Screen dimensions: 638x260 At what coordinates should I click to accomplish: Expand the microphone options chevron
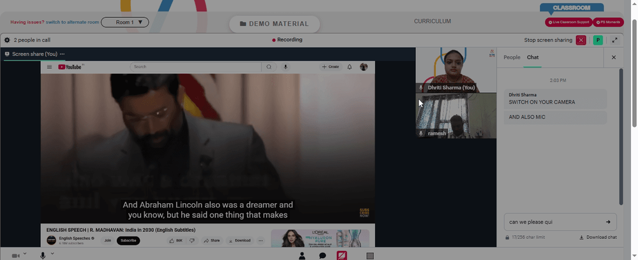point(52,254)
